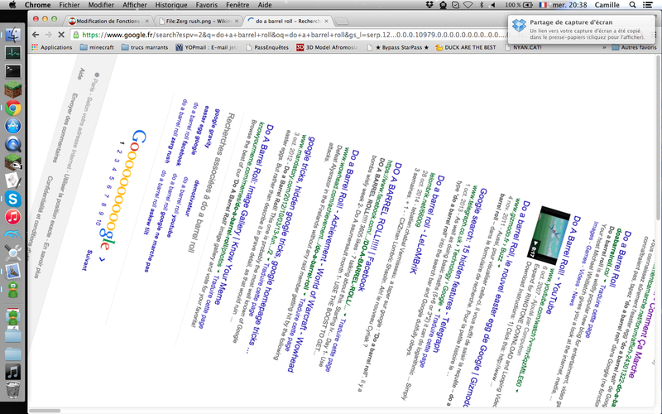Open the NYAN.CAT! bookmark
Image resolution: width=662 pixels, height=414 pixels.
click(x=524, y=47)
